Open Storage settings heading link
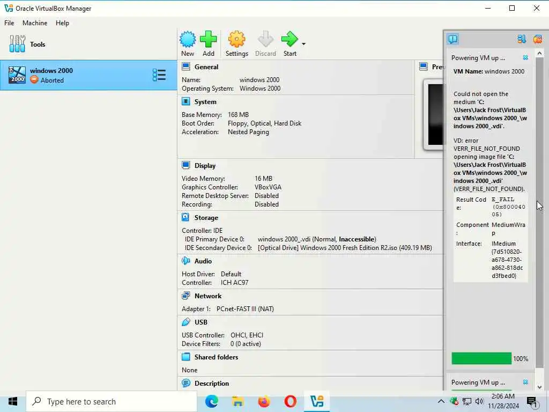 point(206,218)
